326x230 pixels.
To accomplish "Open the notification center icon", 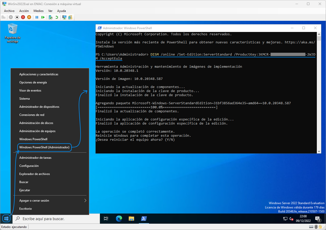I will click(318, 219).
